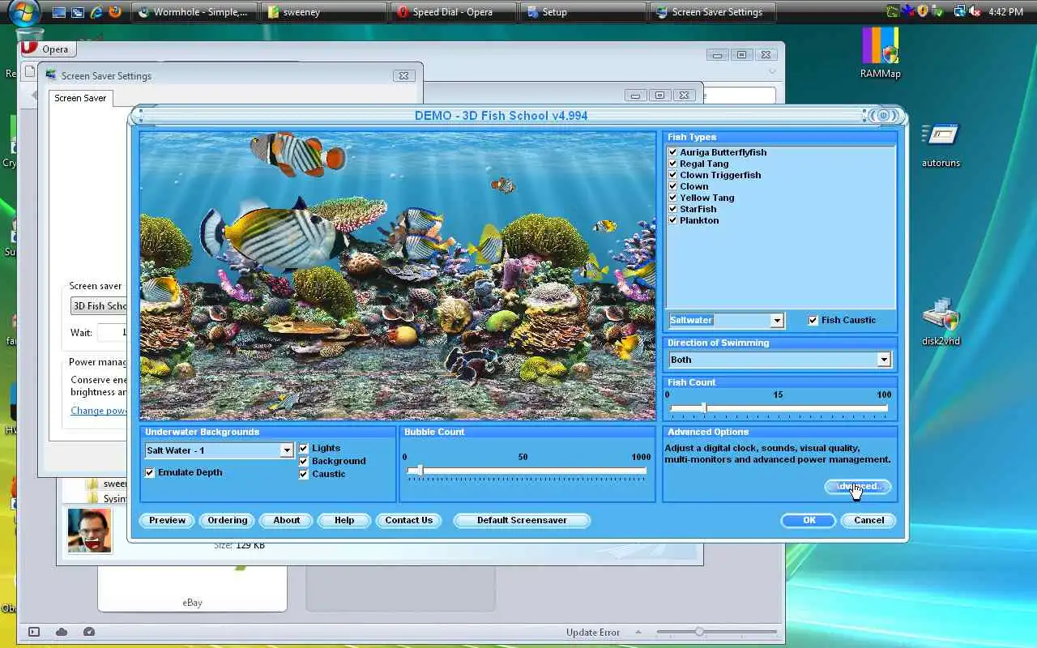Switch to Speed Dial - Opera taskbar item
Viewport: 1037px width, 648px height.
coord(453,12)
